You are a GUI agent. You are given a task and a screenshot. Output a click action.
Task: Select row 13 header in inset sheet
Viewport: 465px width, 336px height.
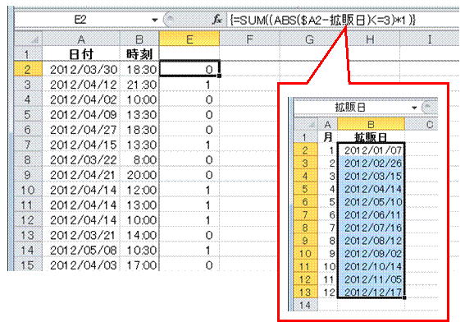305,292
